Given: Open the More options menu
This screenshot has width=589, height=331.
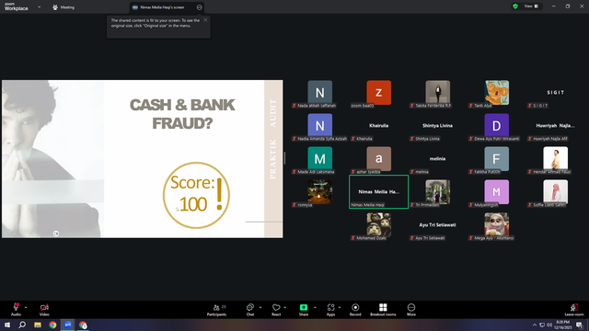Looking at the screenshot, I should click(411, 310).
